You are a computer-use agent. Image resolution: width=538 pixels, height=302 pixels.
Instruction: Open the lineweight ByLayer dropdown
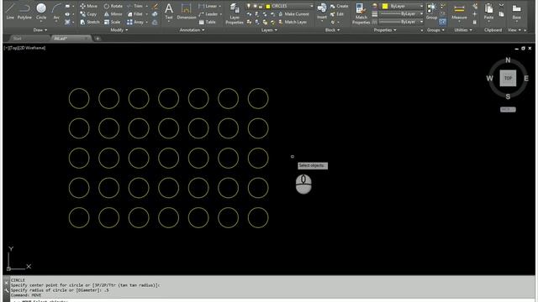421,13
